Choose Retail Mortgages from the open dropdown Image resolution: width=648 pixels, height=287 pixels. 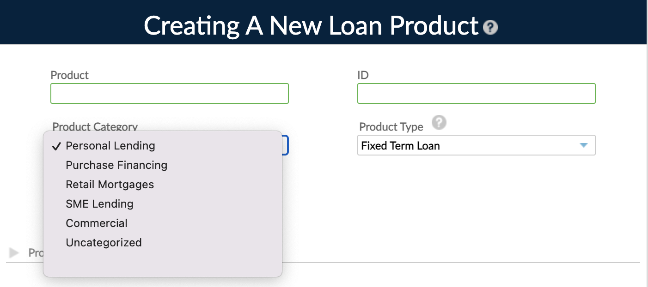(x=110, y=185)
